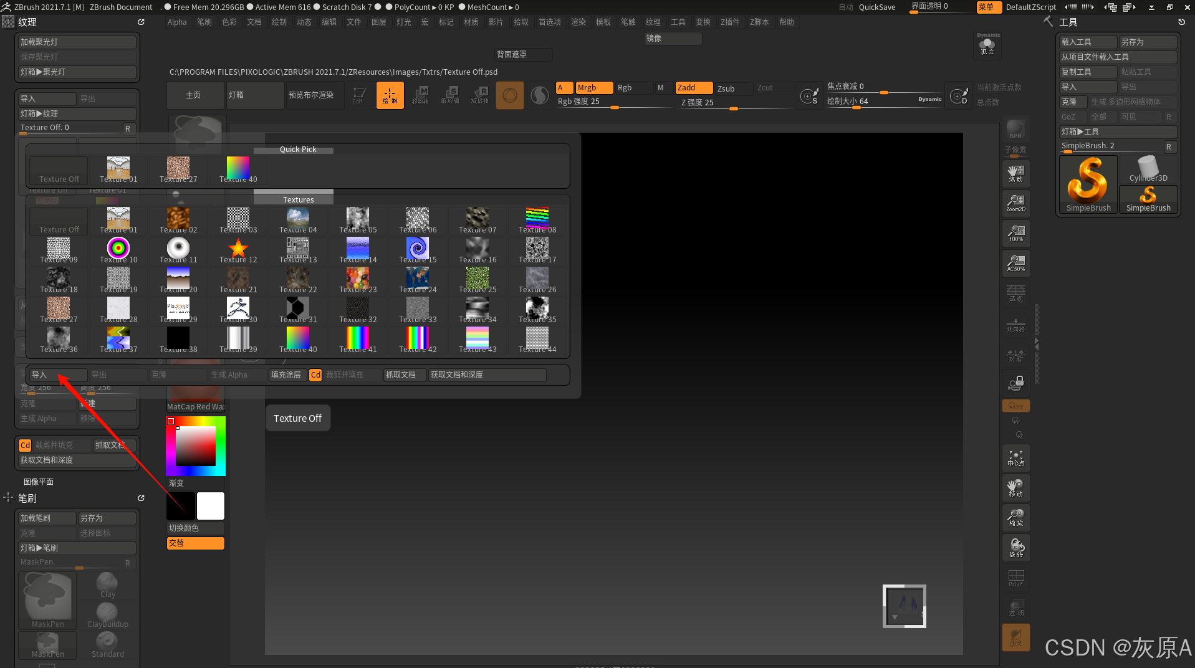Click the Scroll hand icon
Image resolution: width=1195 pixels, height=668 pixels.
(1015, 174)
